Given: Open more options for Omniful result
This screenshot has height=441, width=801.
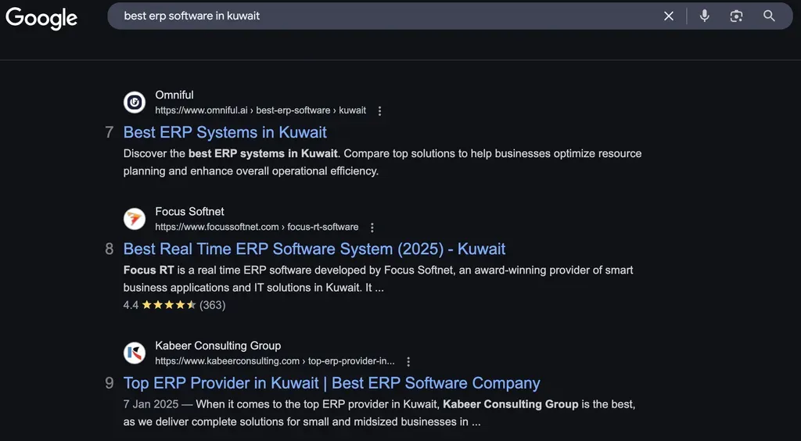Looking at the screenshot, I should pyautogui.click(x=379, y=111).
